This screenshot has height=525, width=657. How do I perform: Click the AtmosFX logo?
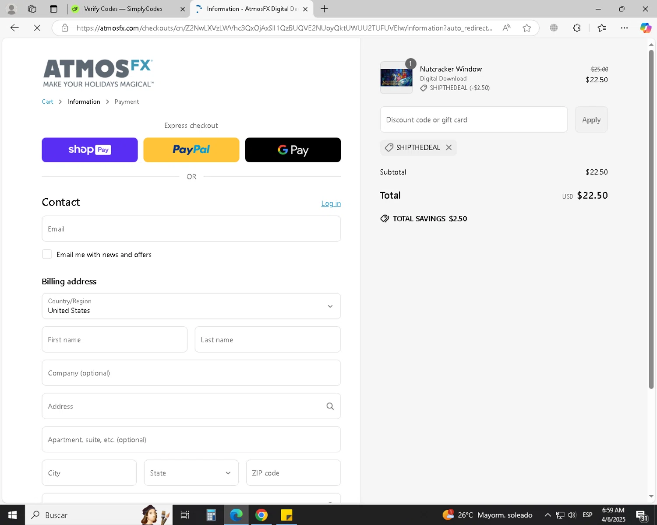[98, 73]
